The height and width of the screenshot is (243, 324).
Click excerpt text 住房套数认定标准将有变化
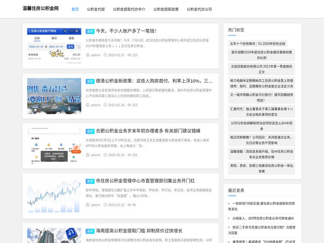point(149,93)
